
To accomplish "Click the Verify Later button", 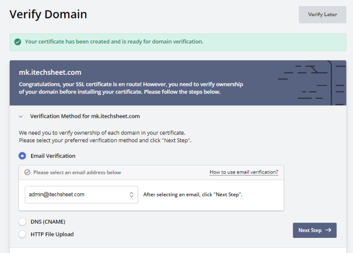I will [x=323, y=15].
